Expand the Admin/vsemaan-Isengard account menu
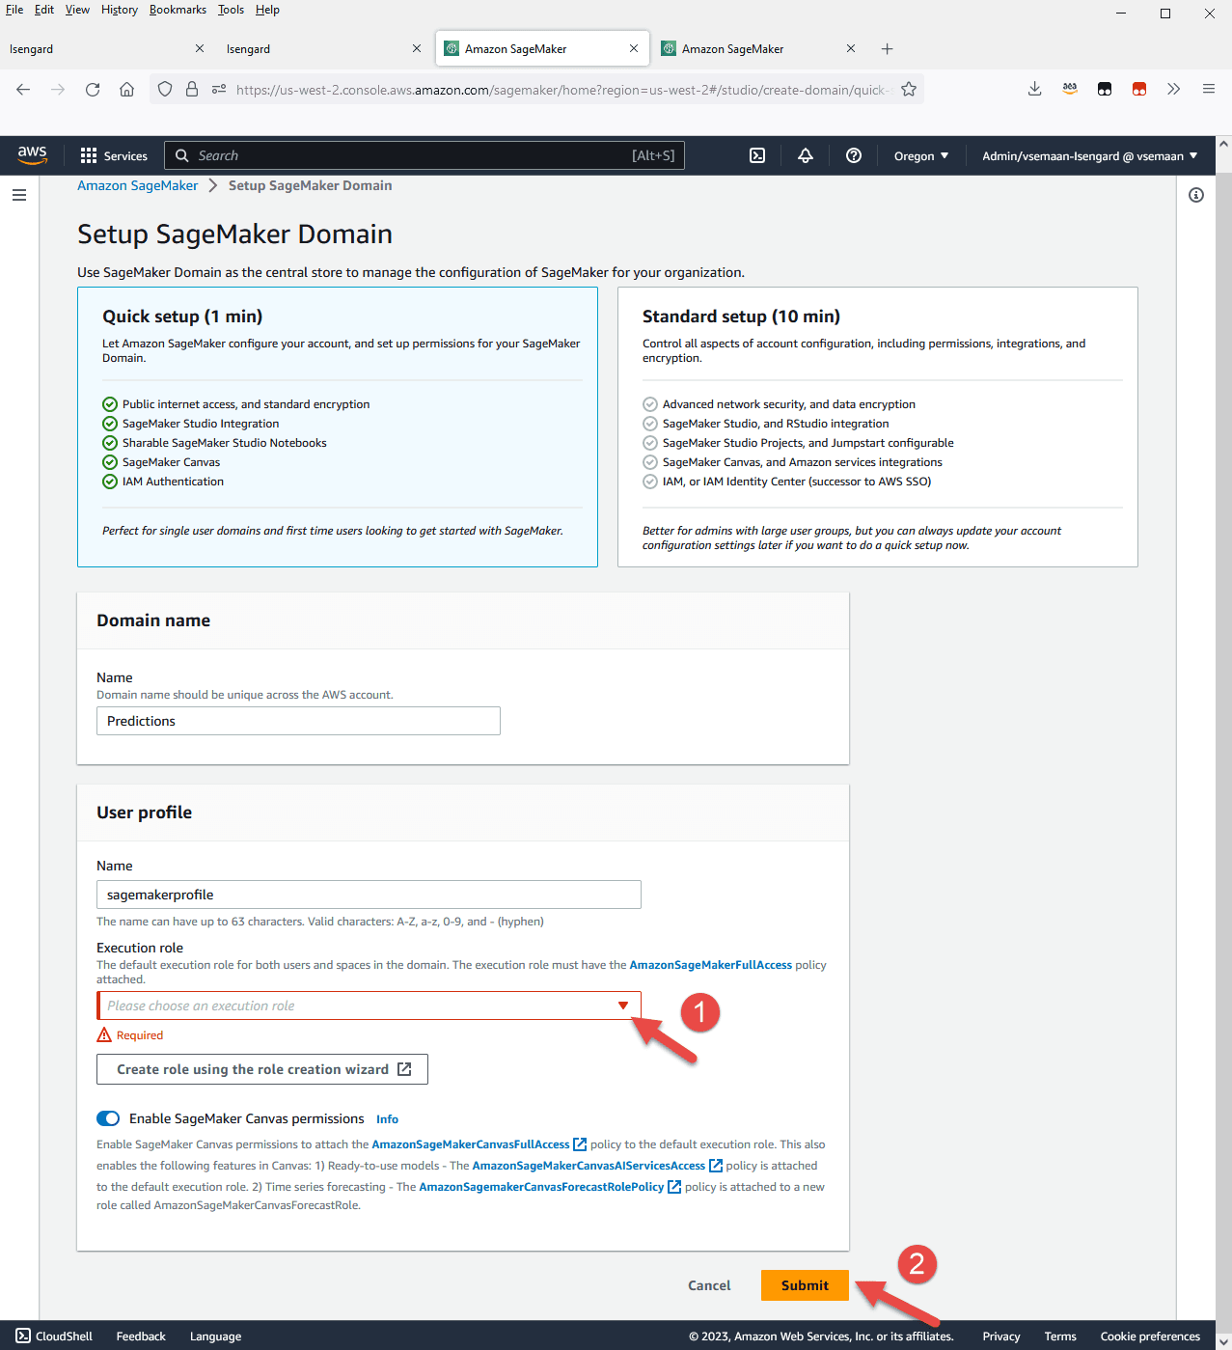This screenshot has height=1350, width=1232. point(1090,155)
